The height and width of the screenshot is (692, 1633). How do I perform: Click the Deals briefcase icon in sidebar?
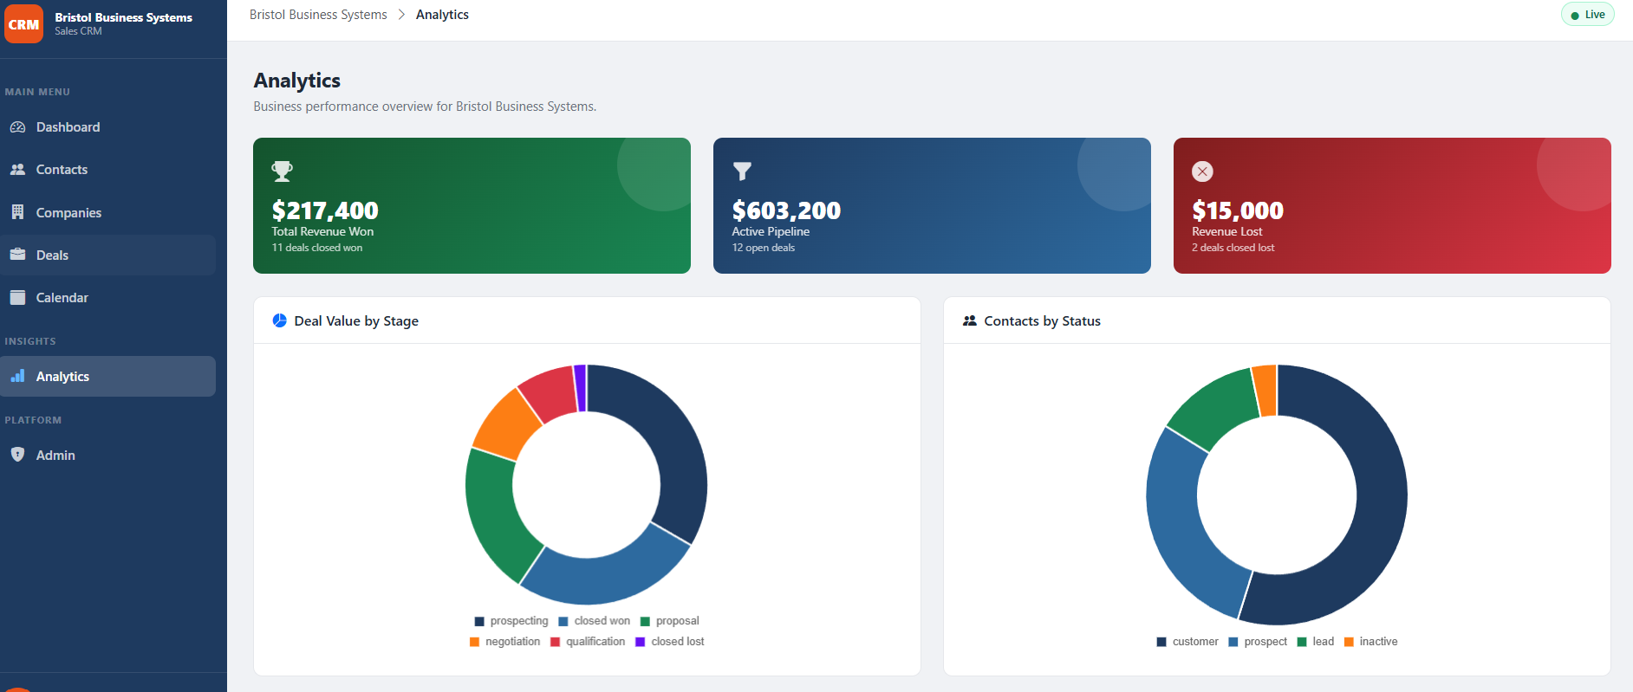pos(17,255)
